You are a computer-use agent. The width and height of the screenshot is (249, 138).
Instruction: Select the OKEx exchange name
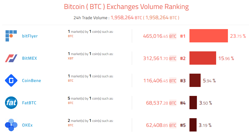point(28,125)
